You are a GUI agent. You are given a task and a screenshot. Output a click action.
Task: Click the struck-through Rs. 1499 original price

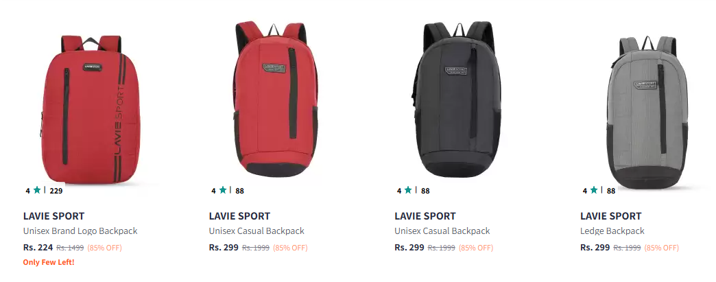coord(70,248)
